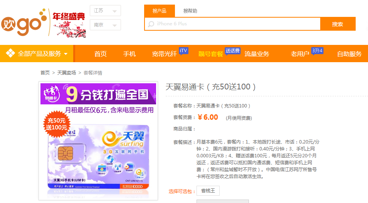Click the 套餐名称 label

click(x=184, y=106)
